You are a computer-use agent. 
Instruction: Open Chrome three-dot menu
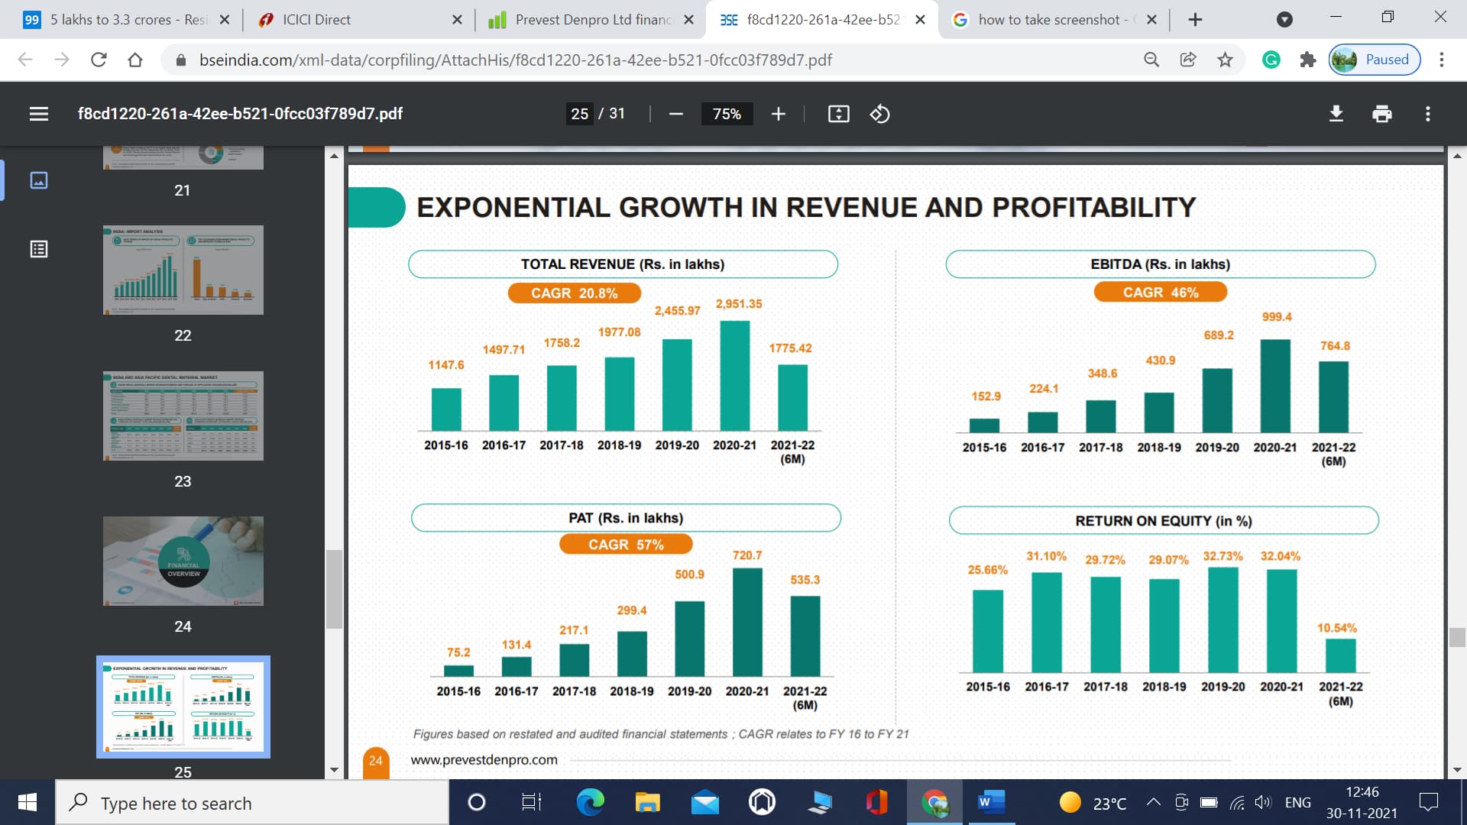click(1442, 60)
